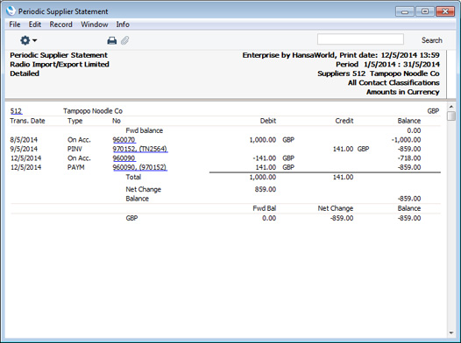Click the HansaWorld app icon in title bar

11,10
